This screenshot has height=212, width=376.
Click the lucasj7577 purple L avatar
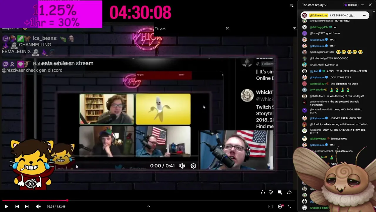pyautogui.click(x=304, y=33)
